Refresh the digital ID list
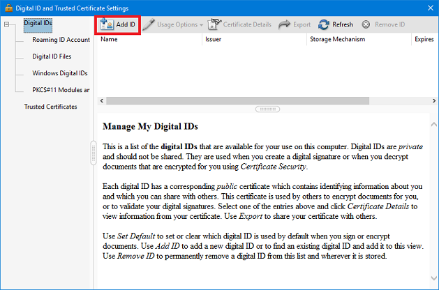 point(324,24)
